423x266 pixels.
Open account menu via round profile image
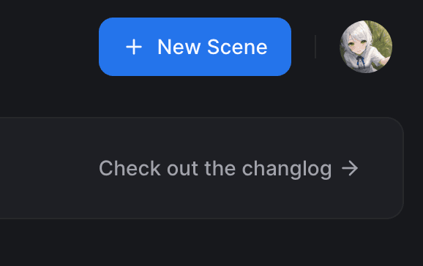[x=366, y=47]
